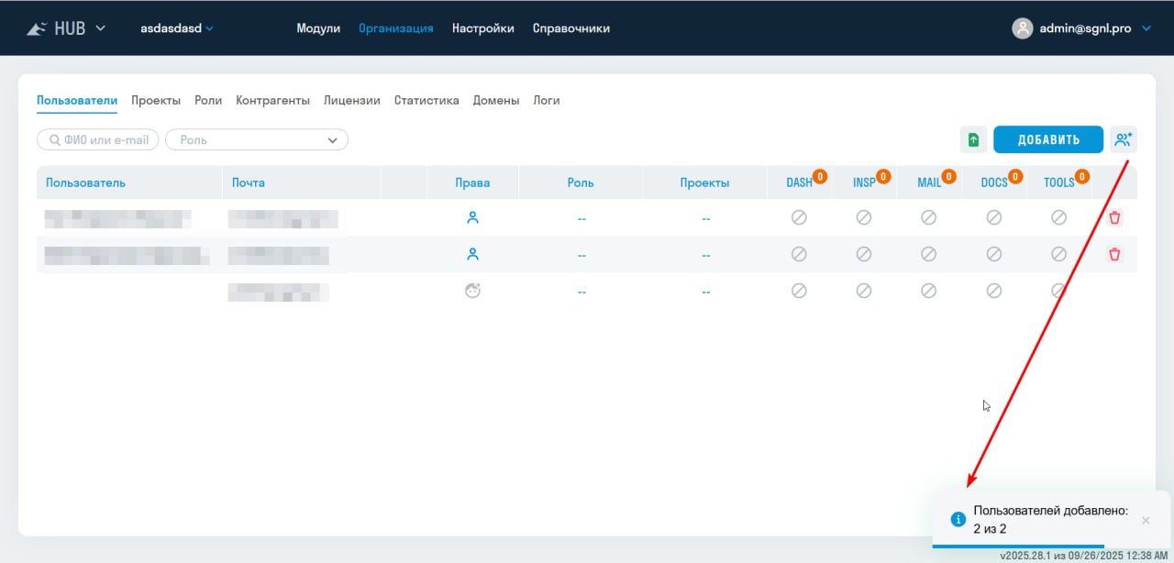Switch to the Логи tab
Viewport: 1174px width, 563px height.
[x=547, y=101]
